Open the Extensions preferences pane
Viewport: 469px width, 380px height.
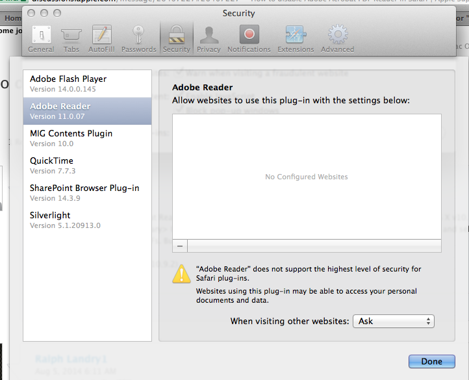pyautogui.click(x=296, y=39)
